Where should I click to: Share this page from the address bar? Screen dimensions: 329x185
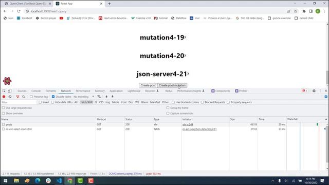[288, 11]
